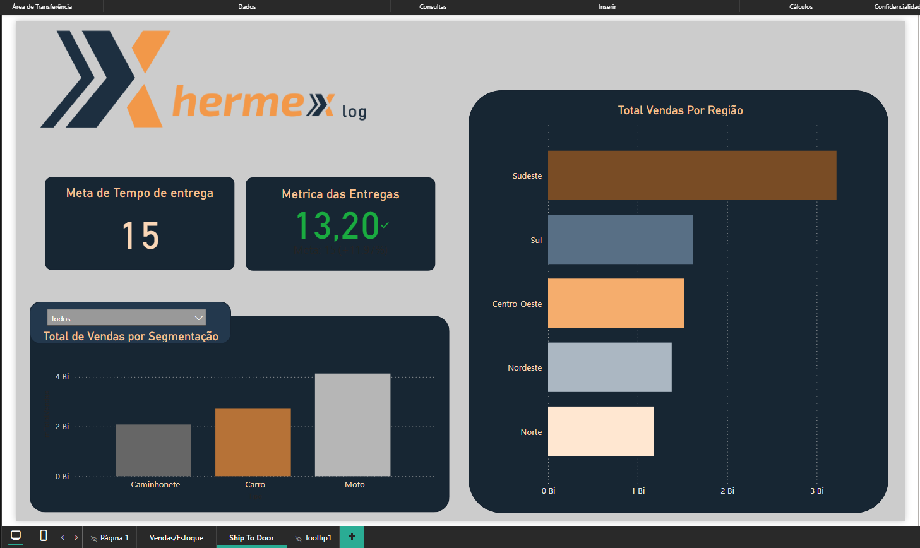Select the Carro column in segmentation chart
The image size is (920, 548).
click(x=253, y=443)
